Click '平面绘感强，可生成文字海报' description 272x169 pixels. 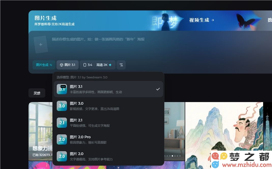(90, 126)
